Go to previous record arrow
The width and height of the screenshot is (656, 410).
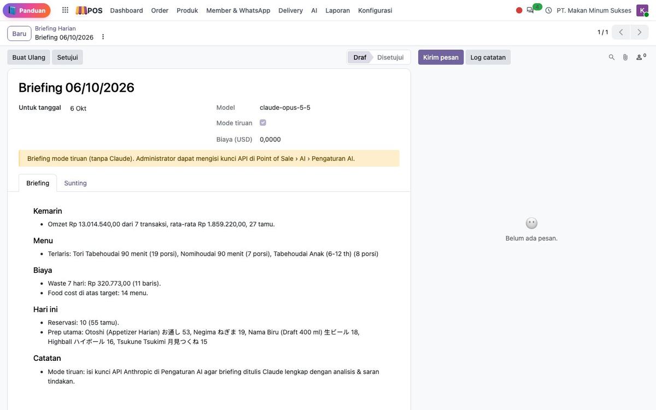pos(621,32)
